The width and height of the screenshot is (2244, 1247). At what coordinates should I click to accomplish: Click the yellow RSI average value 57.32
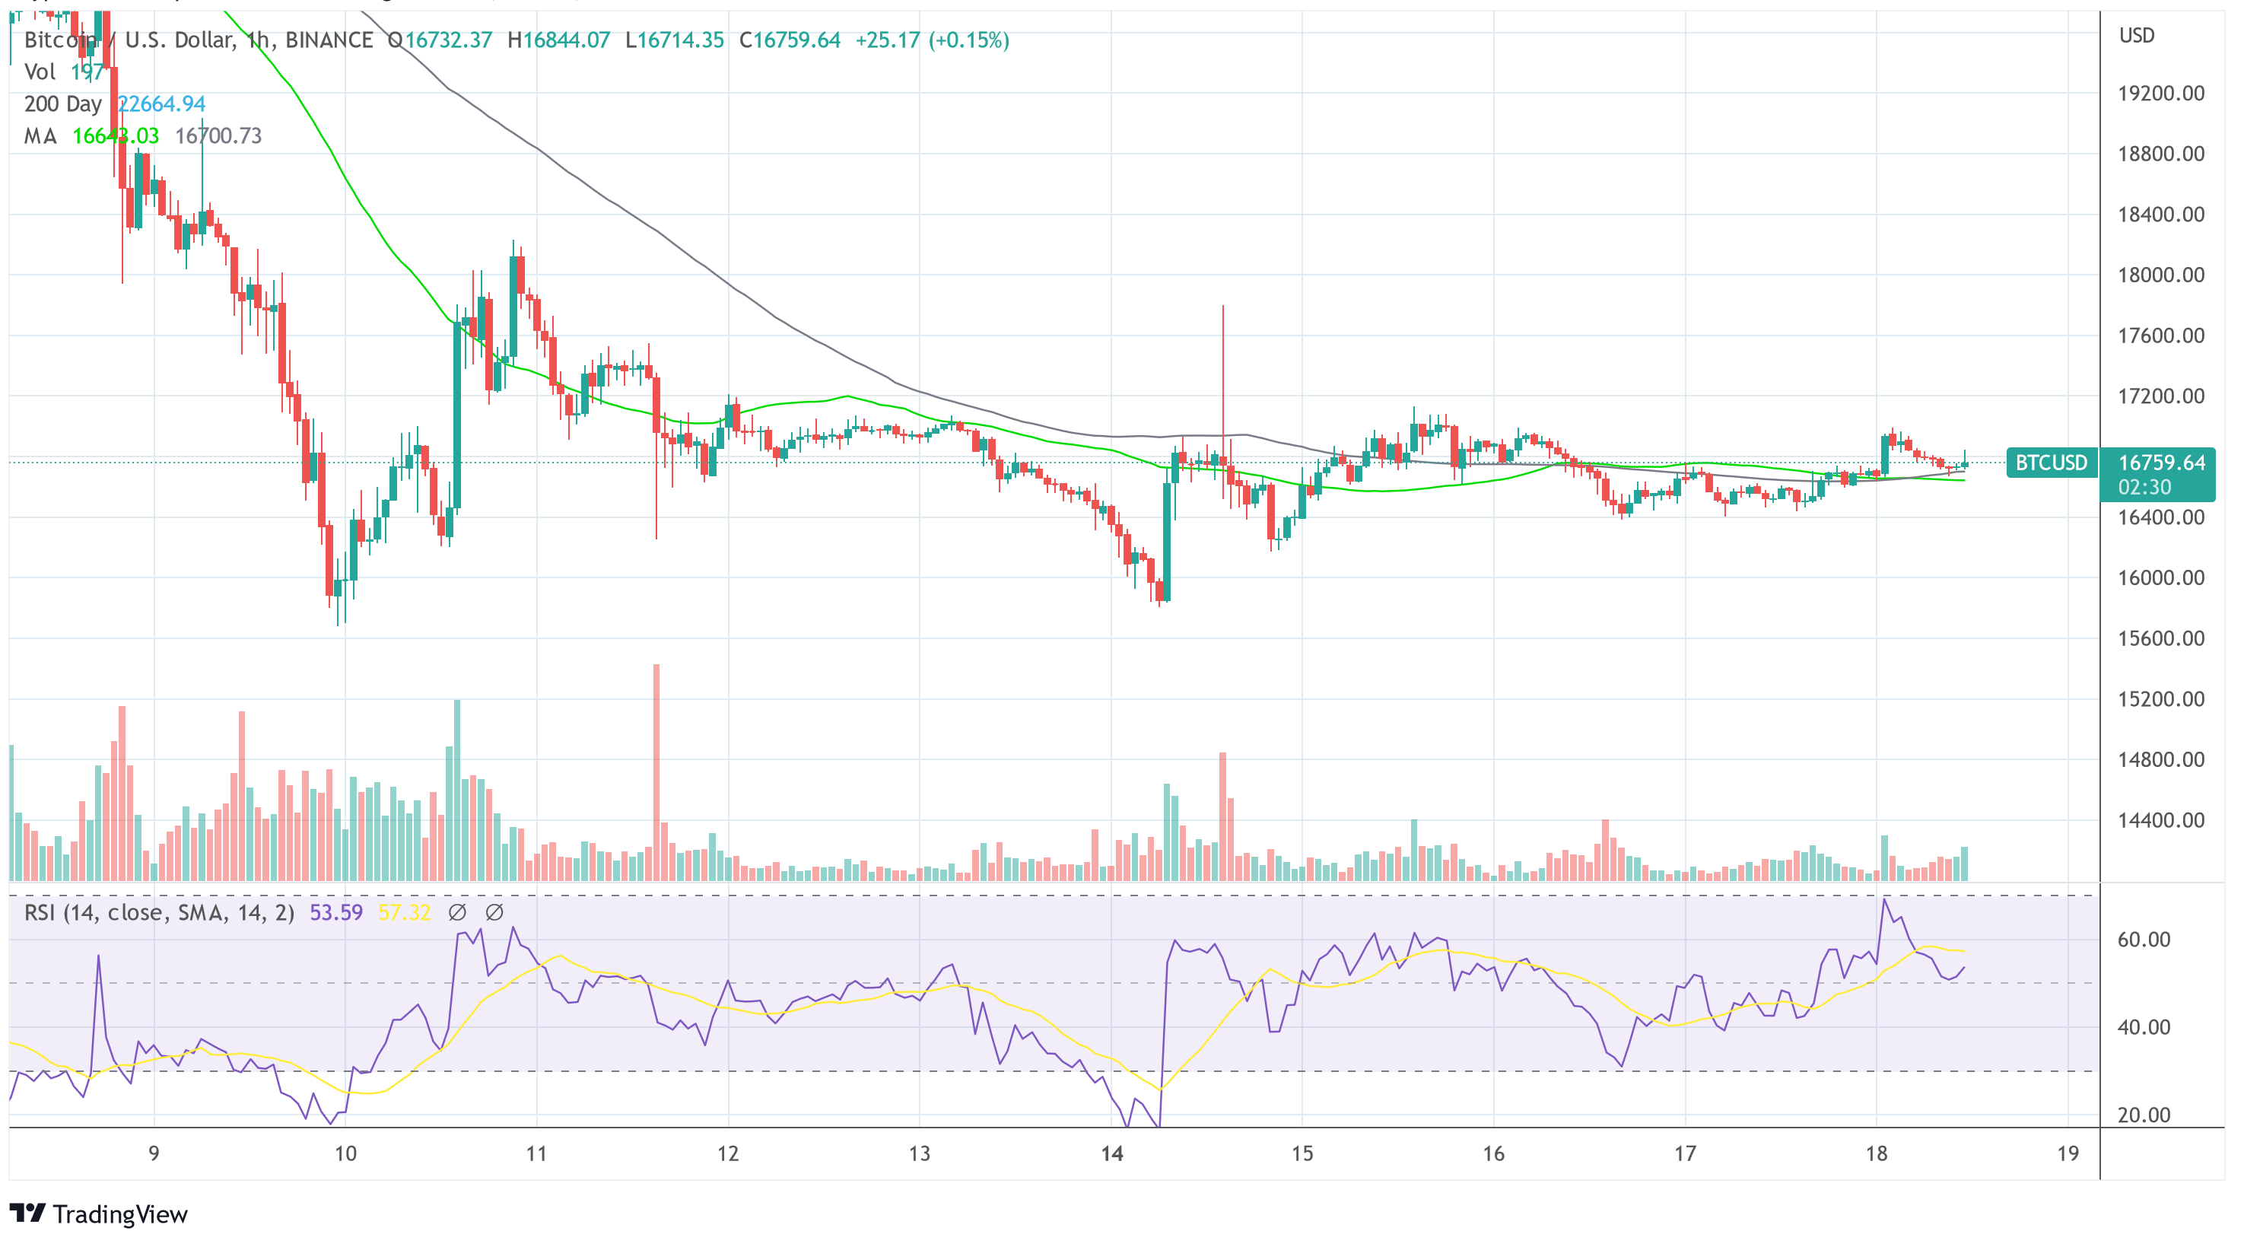point(404,912)
